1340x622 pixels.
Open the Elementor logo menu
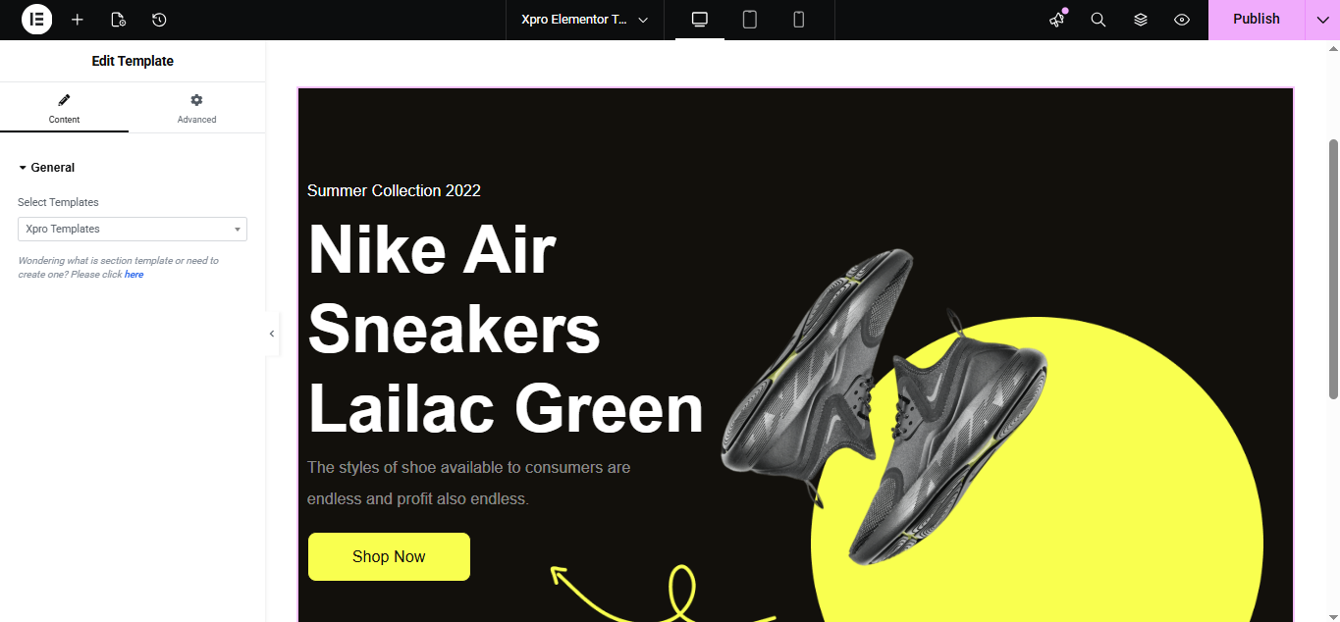click(36, 20)
